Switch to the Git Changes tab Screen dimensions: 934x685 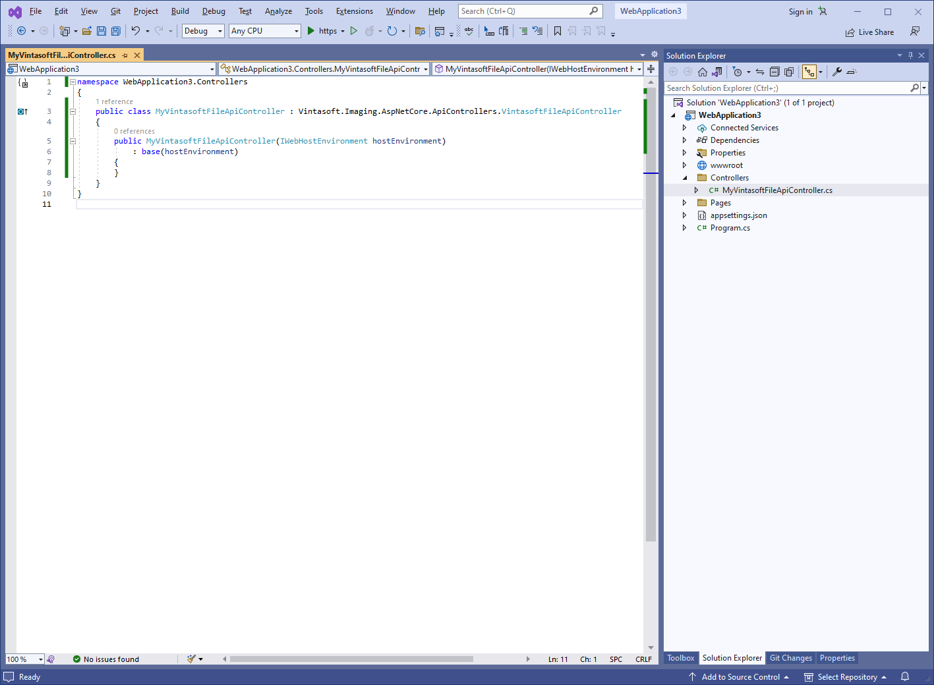790,658
